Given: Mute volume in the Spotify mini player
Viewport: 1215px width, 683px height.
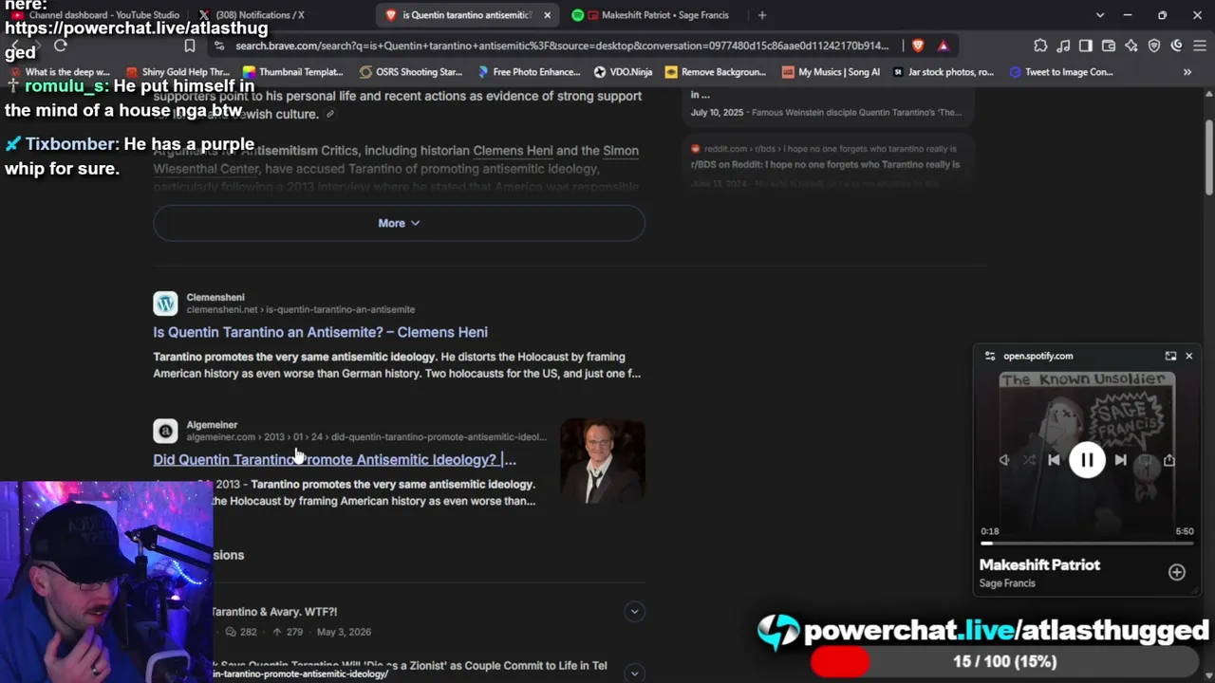Looking at the screenshot, I should click(x=1004, y=460).
